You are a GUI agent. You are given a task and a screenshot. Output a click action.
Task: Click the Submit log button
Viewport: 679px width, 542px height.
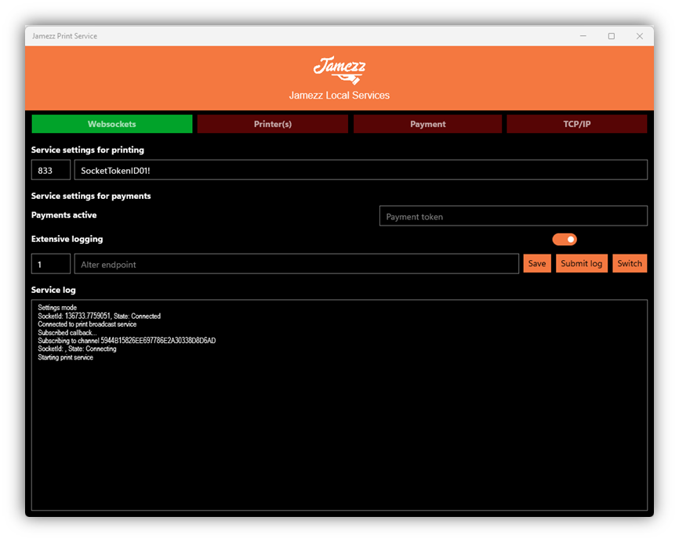pyautogui.click(x=582, y=263)
